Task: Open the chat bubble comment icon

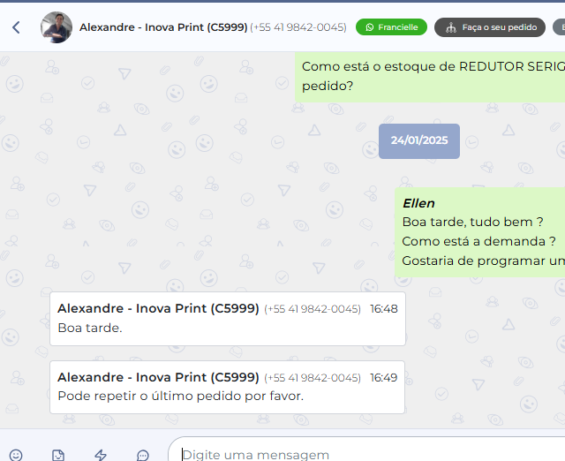Action: [143, 455]
